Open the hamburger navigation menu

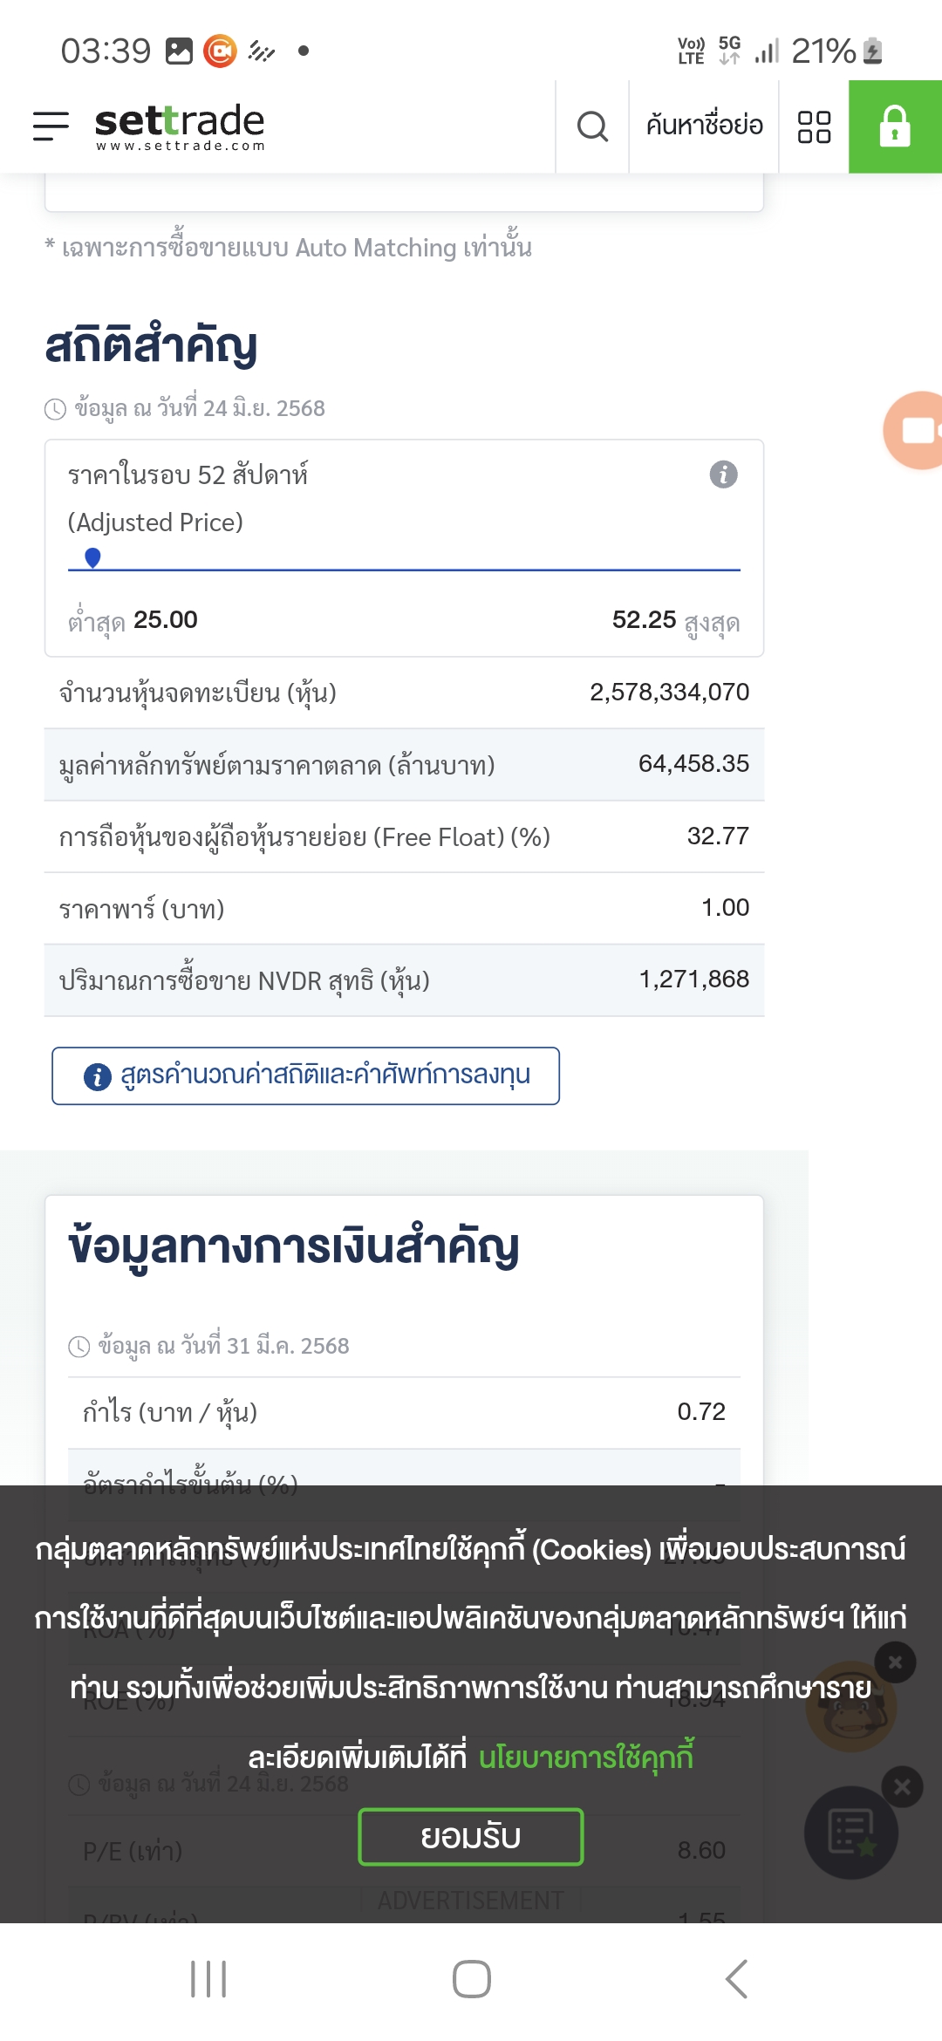[51, 126]
